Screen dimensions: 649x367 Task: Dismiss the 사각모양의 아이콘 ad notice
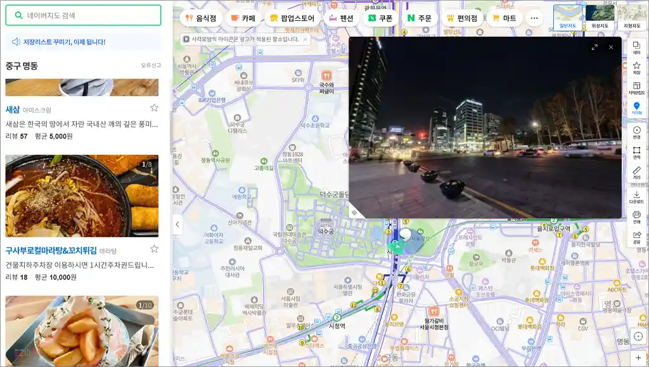pyautogui.click(x=305, y=39)
